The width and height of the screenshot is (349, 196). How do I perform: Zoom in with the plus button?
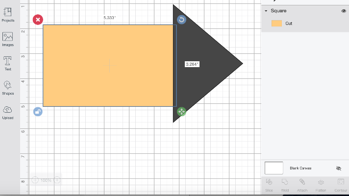click(x=57, y=180)
